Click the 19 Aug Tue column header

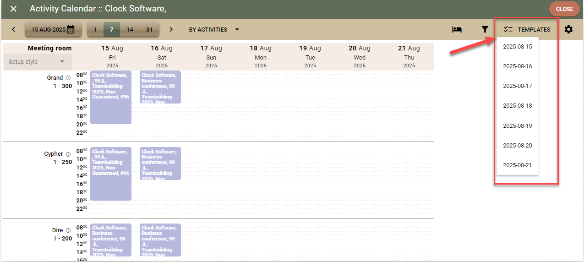(310, 56)
